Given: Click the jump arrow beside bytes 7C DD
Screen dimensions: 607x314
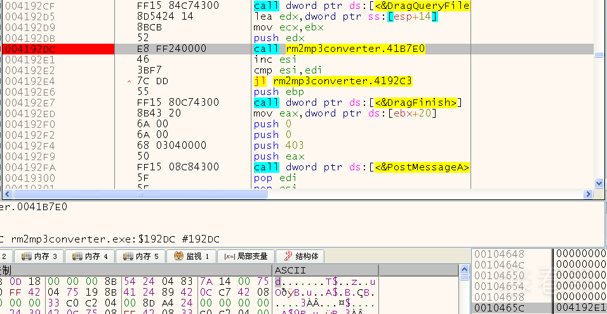Looking at the screenshot, I should click(x=129, y=82).
